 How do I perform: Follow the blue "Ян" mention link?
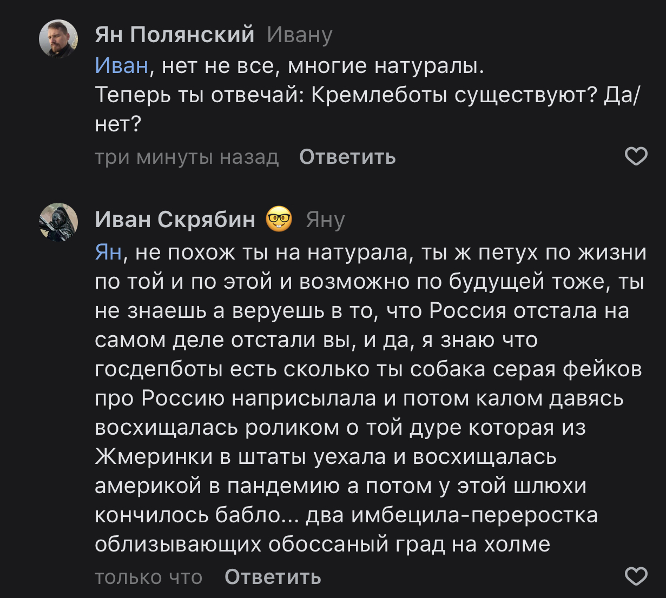[108, 252]
